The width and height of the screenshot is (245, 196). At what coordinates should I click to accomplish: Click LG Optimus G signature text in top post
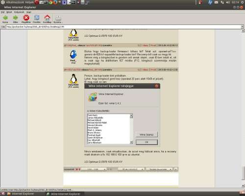(x=103, y=36)
